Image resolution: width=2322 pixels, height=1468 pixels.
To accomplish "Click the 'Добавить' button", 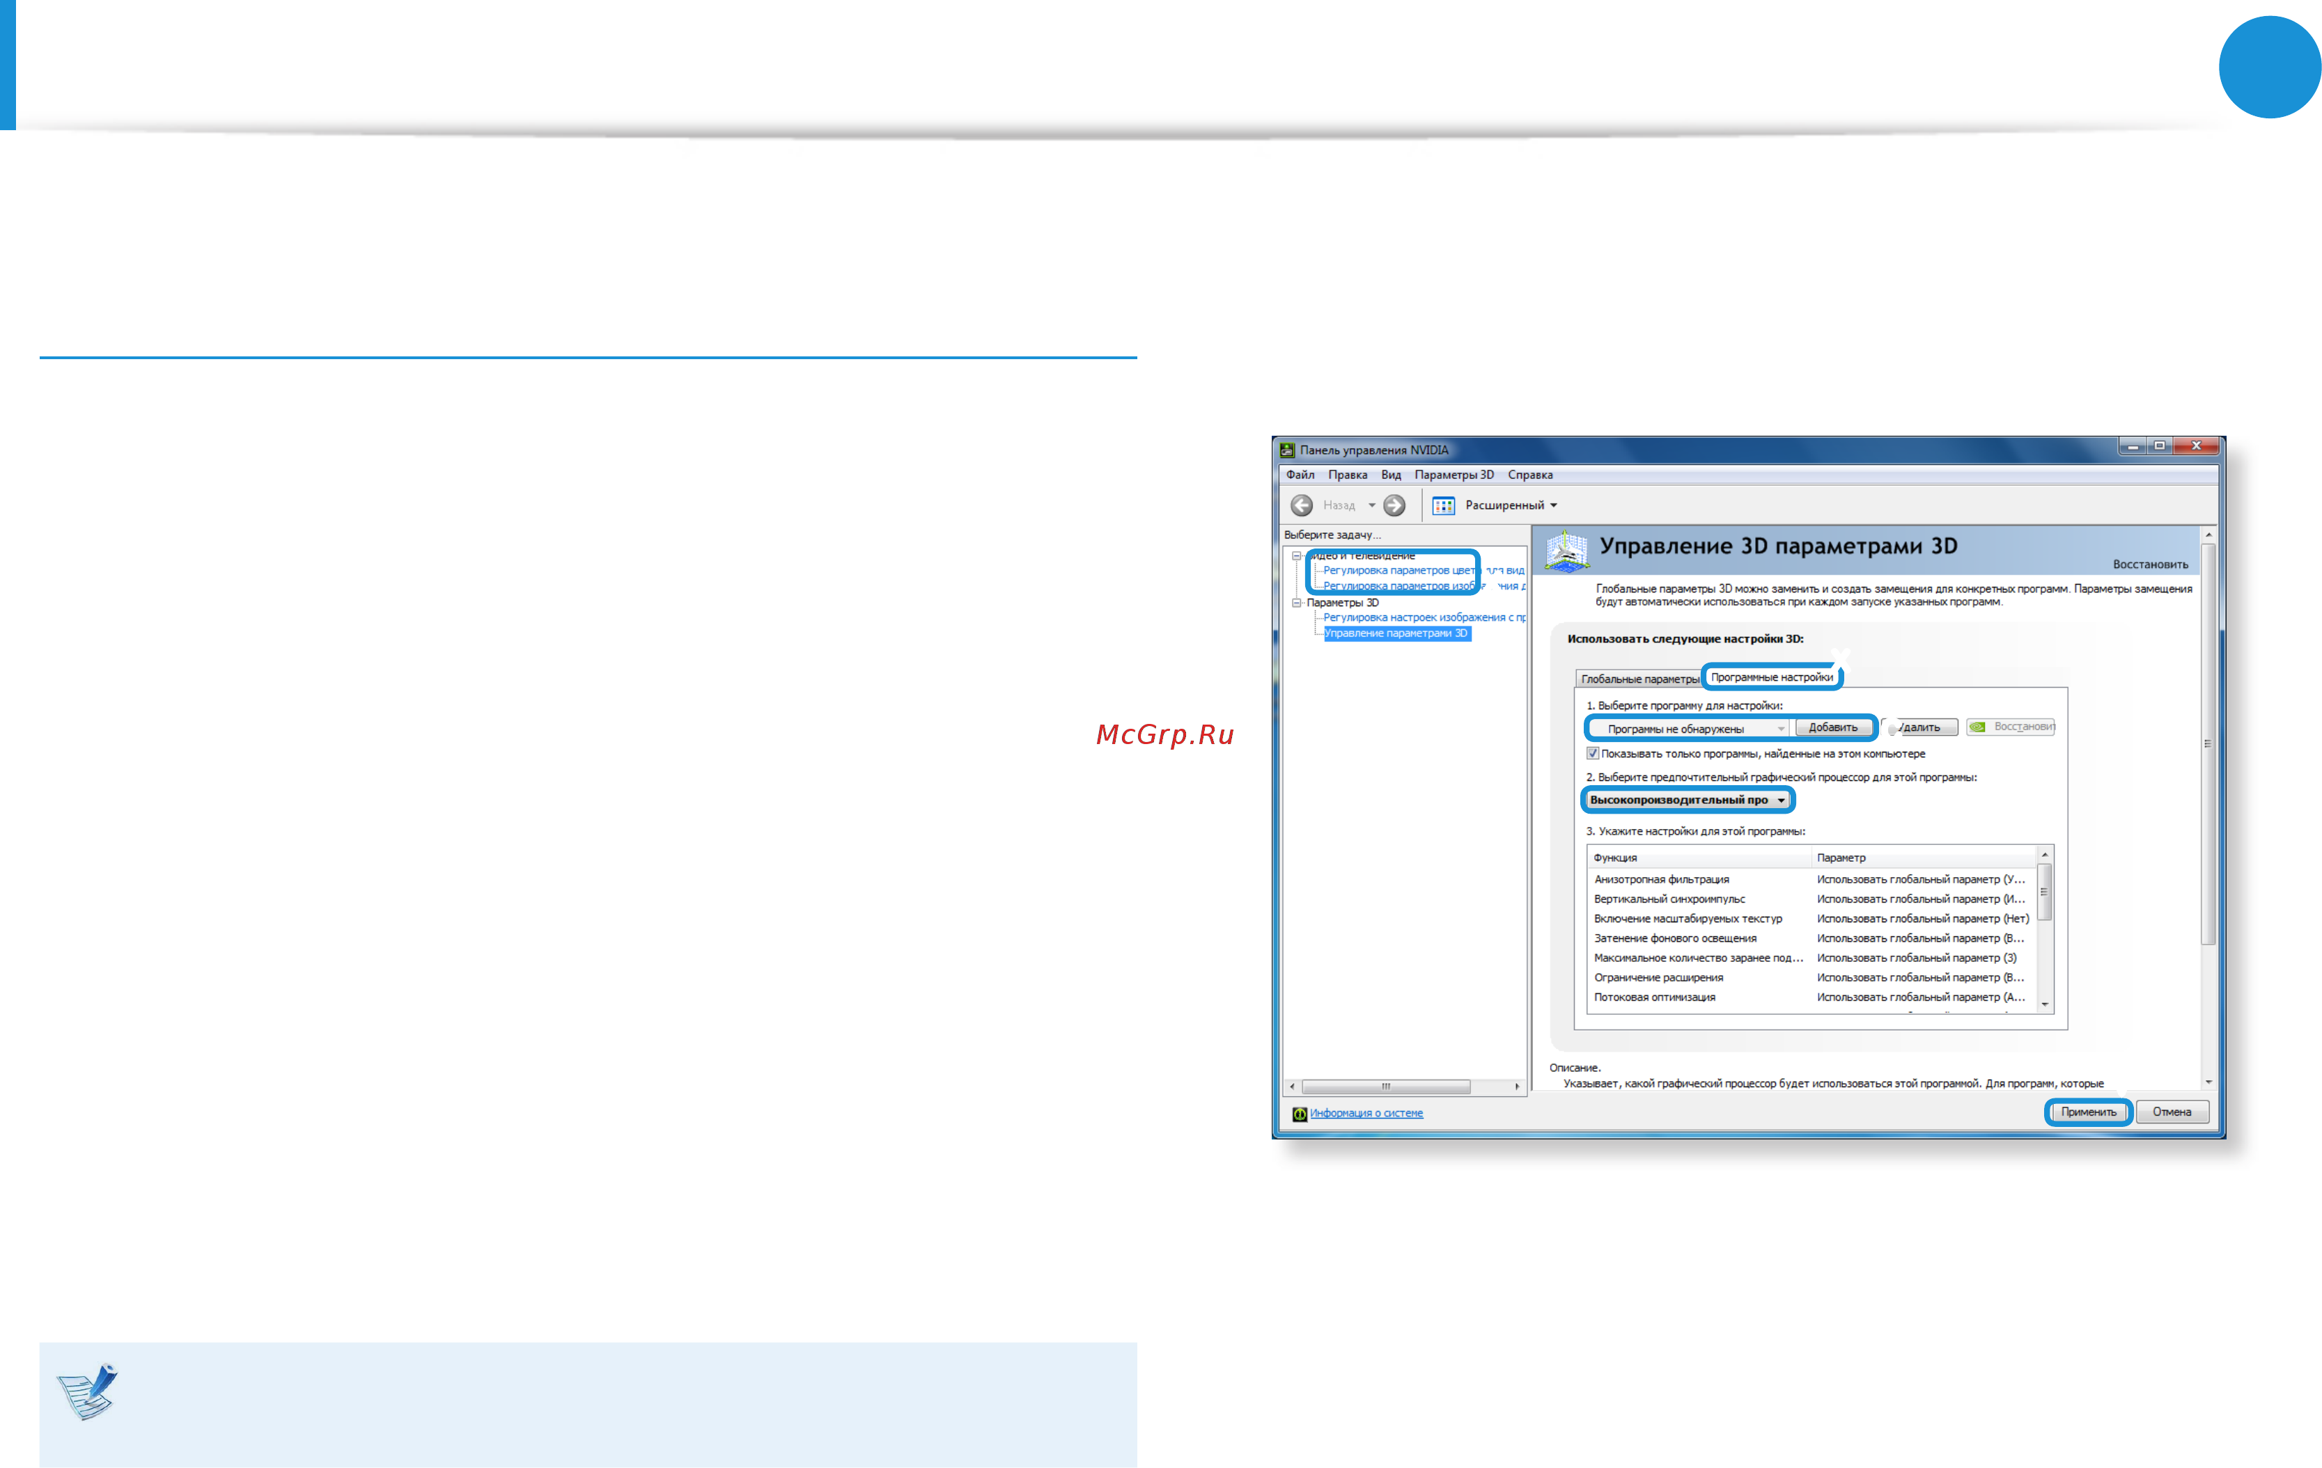I will point(1833,727).
